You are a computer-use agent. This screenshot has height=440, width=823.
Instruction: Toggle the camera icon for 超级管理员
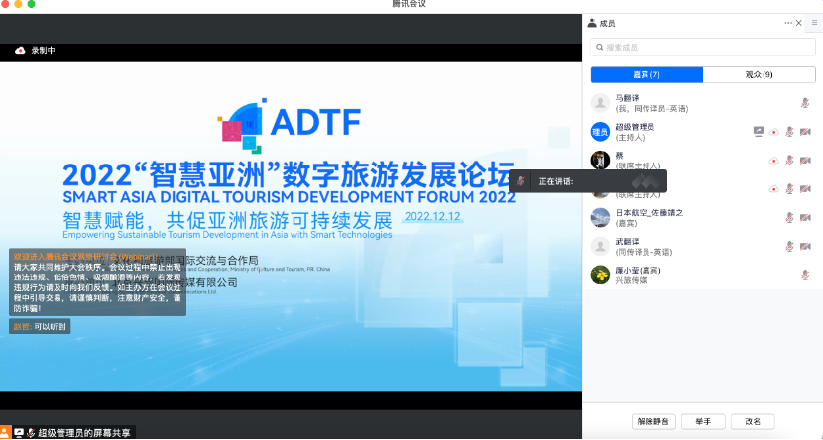coord(805,132)
